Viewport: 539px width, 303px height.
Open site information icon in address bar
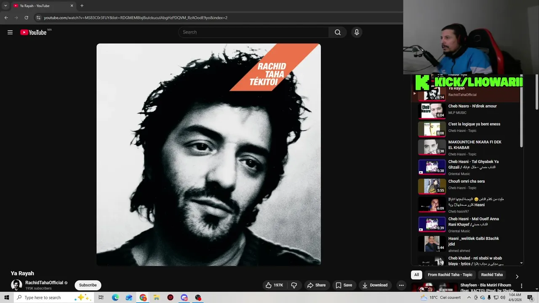pyautogui.click(x=38, y=18)
